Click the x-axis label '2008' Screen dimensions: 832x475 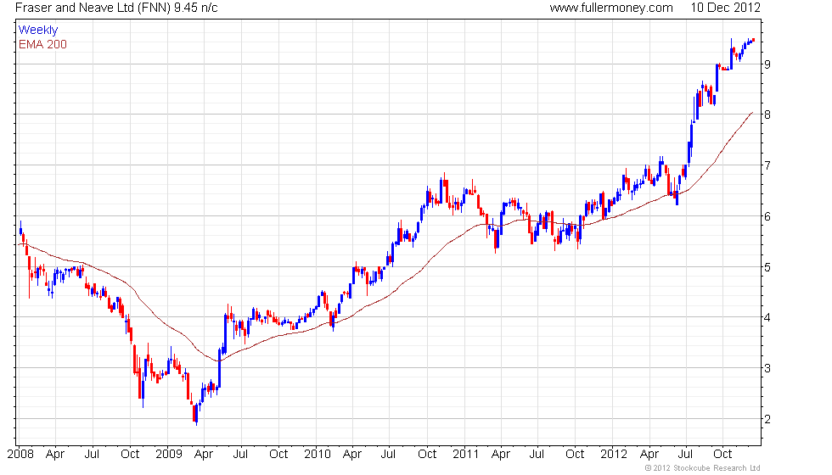coord(20,455)
